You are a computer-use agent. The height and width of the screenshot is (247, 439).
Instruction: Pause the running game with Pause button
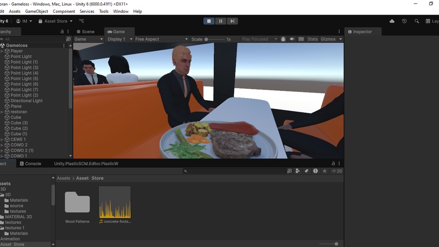click(220, 21)
